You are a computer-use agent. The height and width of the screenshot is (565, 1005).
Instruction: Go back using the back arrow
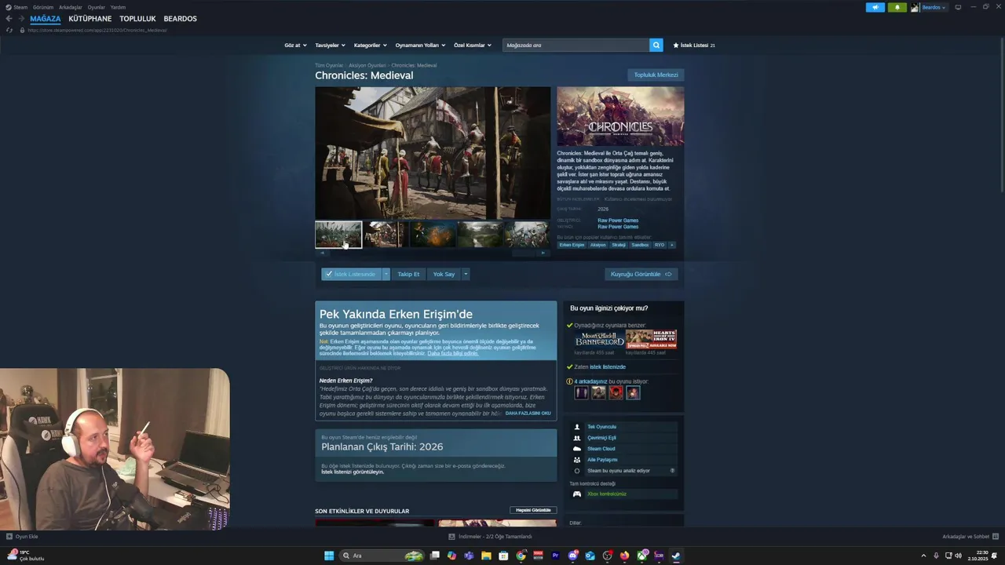pyautogui.click(x=9, y=18)
